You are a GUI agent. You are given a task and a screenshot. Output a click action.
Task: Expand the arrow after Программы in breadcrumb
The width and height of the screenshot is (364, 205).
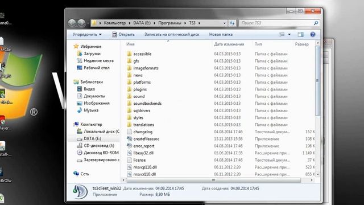(x=185, y=23)
